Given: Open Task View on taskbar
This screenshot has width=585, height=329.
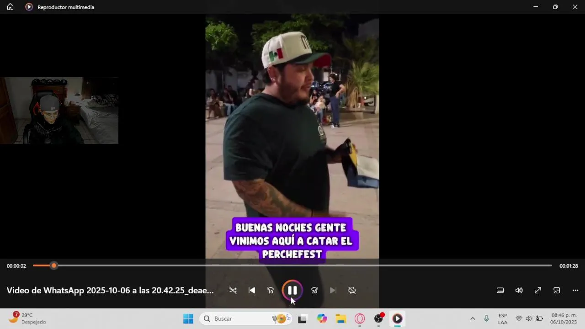Looking at the screenshot, I should 302,318.
